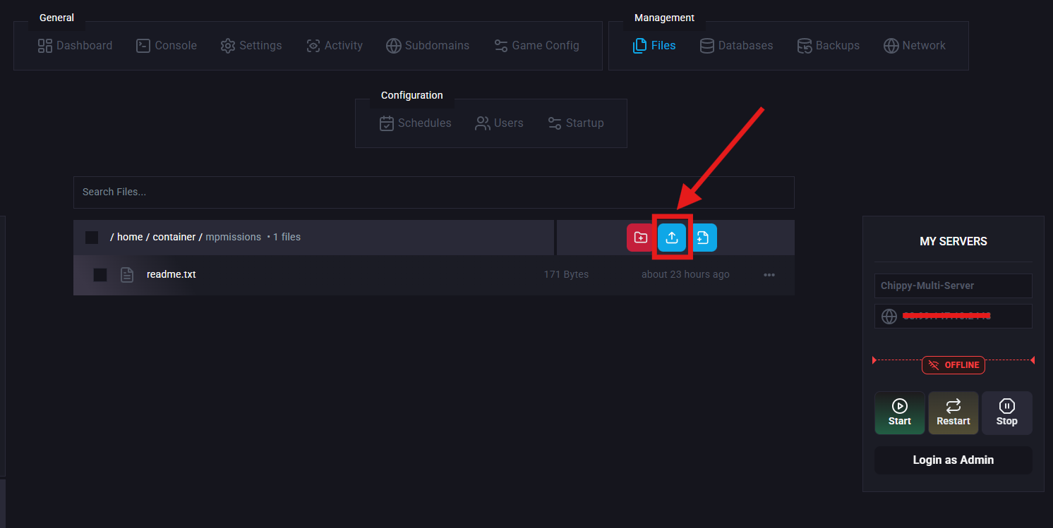The width and height of the screenshot is (1053, 528).
Task: Stop the server
Action: click(1007, 413)
